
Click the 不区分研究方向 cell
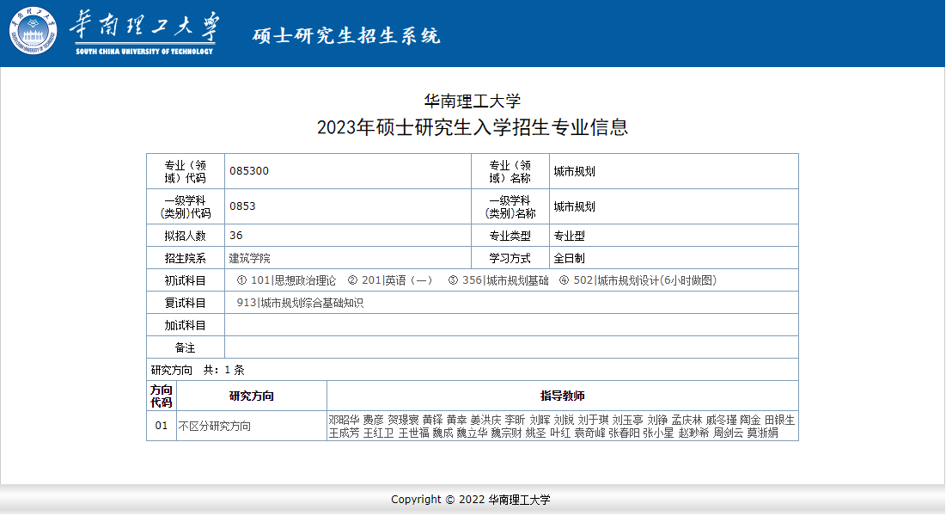(252, 426)
